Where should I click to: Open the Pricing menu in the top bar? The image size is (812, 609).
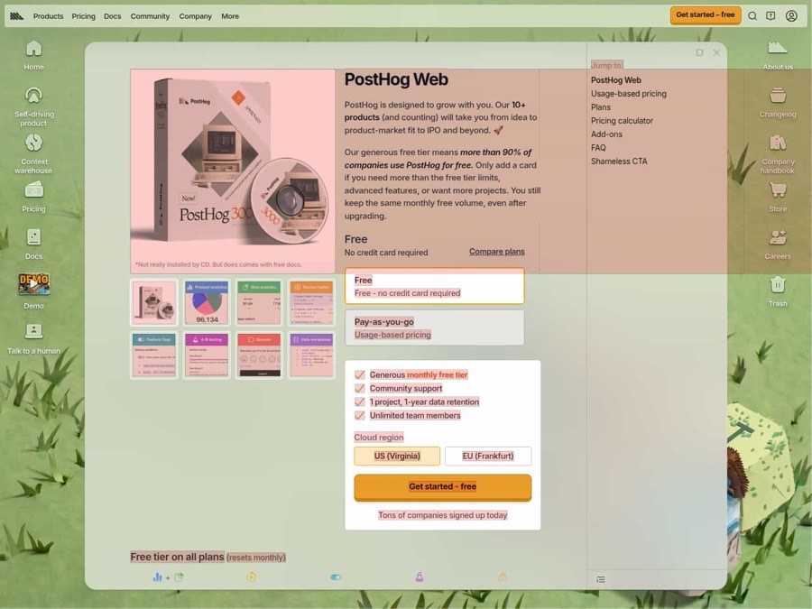pyautogui.click(x=83, y=16)
